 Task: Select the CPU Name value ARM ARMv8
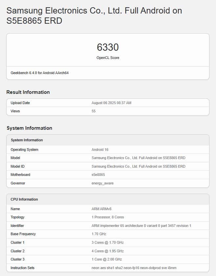[x=101, y=209]
